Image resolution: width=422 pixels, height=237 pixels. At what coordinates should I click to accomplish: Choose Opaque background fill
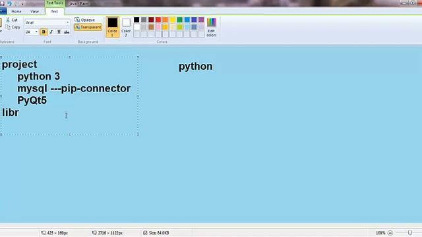point(85,20)
